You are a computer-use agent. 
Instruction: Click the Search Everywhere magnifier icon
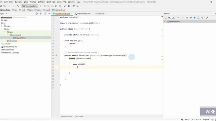click(x=78, y=6)
